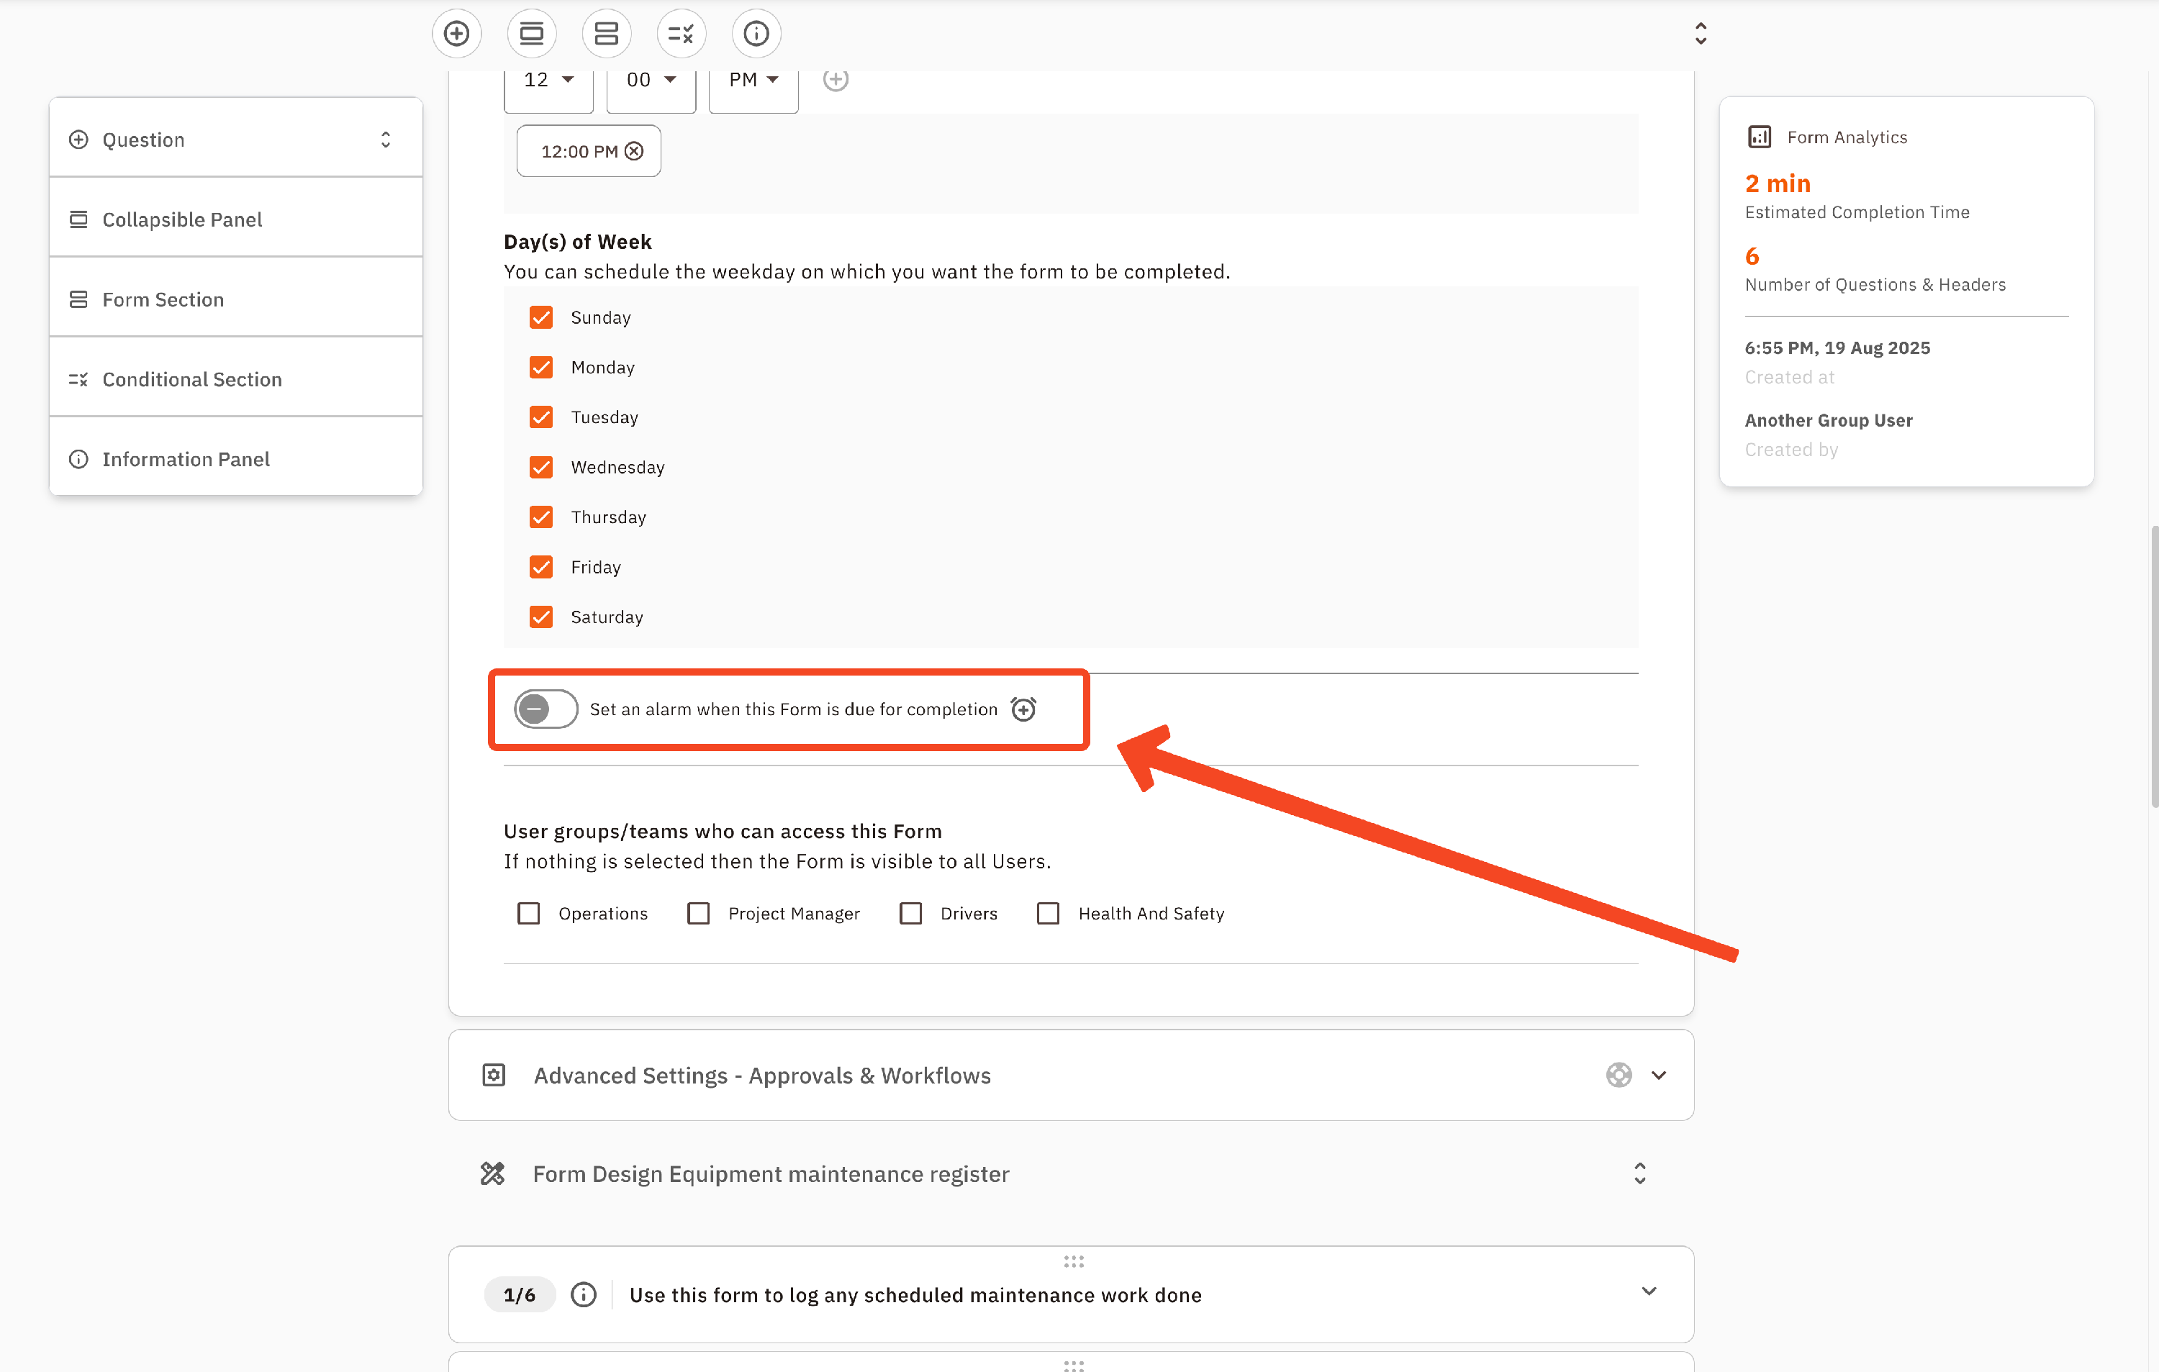Expand Advanced Settings - Approvals & Workflows
Screen dimensions: 2159x1372
(1659, 1076)
